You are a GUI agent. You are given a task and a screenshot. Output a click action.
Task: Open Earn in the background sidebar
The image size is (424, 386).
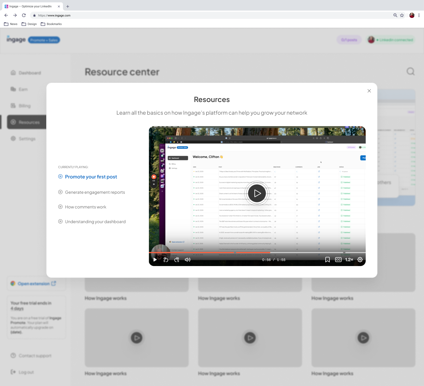(19, 89)
